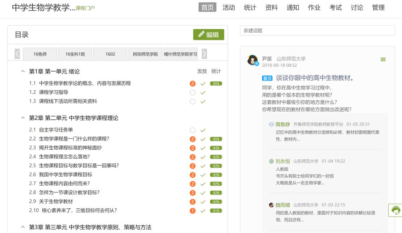Toggle the empty circle for section 2.1
This screenshot has width=402, height=233.
tap(192, 130)
